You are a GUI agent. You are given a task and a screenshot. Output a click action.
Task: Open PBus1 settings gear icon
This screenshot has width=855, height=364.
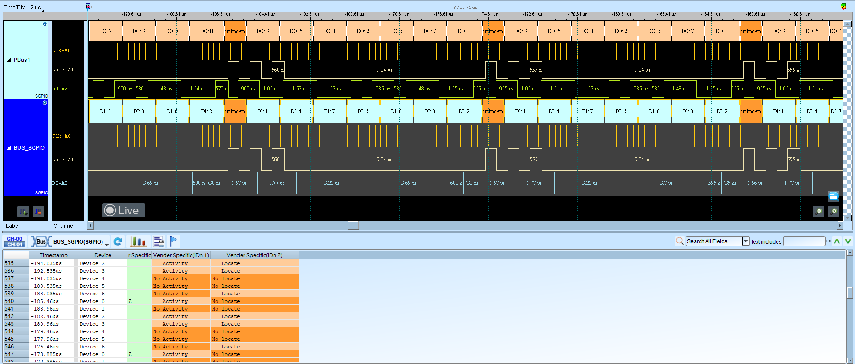click(x=45, y=24)
